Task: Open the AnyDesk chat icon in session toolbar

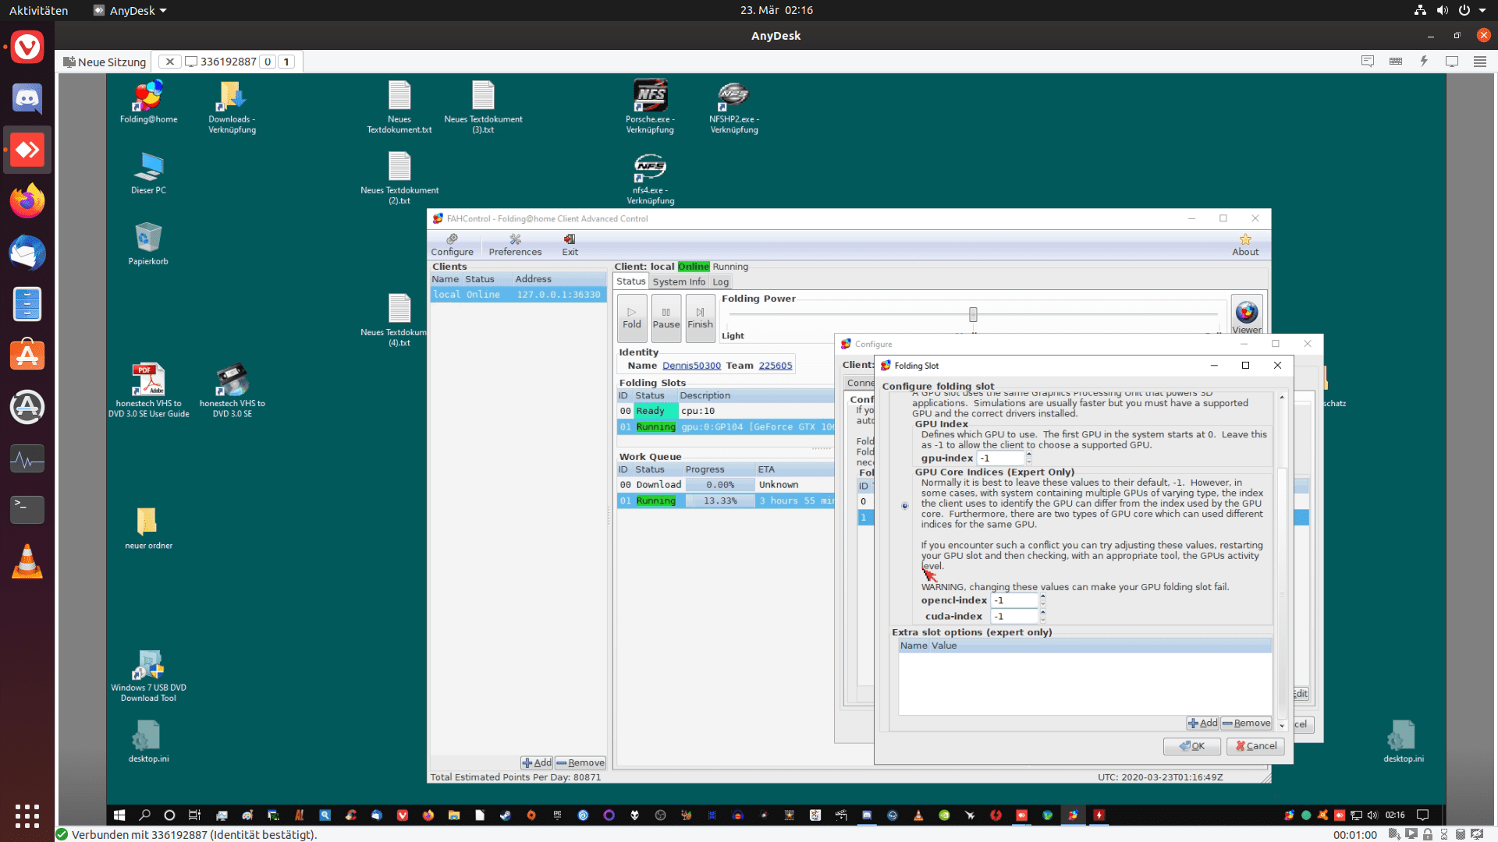Action: pos(1367,62)
